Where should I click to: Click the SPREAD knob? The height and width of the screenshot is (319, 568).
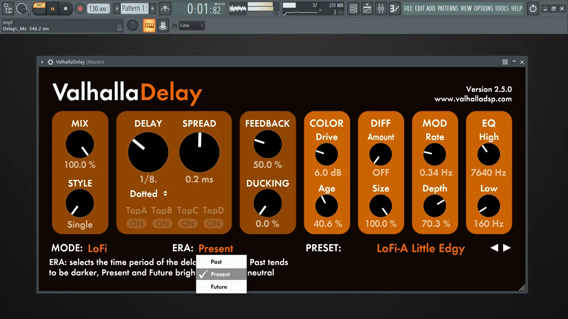(199, 152)
